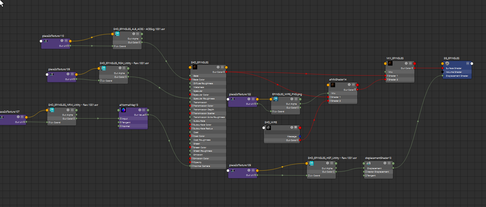Click the placement icon on place2dTexture109 node
This screenshot has height=207, width=486.
point(233,171)
